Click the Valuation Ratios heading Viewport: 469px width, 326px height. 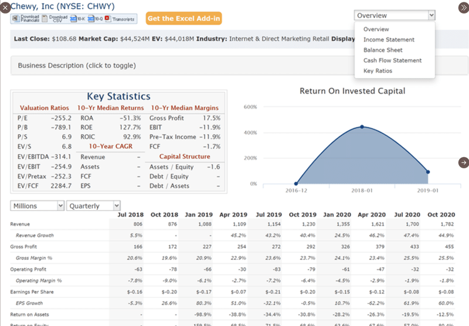coord(45,108)
